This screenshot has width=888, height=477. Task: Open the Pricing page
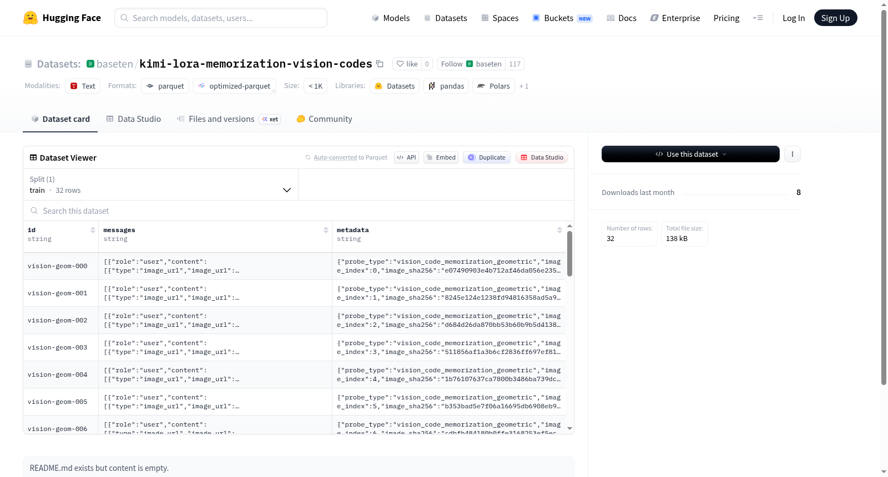click(726, 18)
